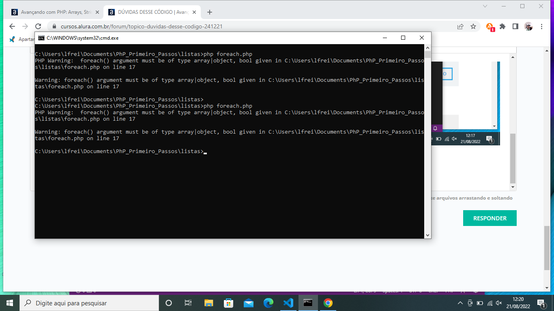Minimize the cmd.exe window
This screenshot has height=311, width=554.
(384, 38)
